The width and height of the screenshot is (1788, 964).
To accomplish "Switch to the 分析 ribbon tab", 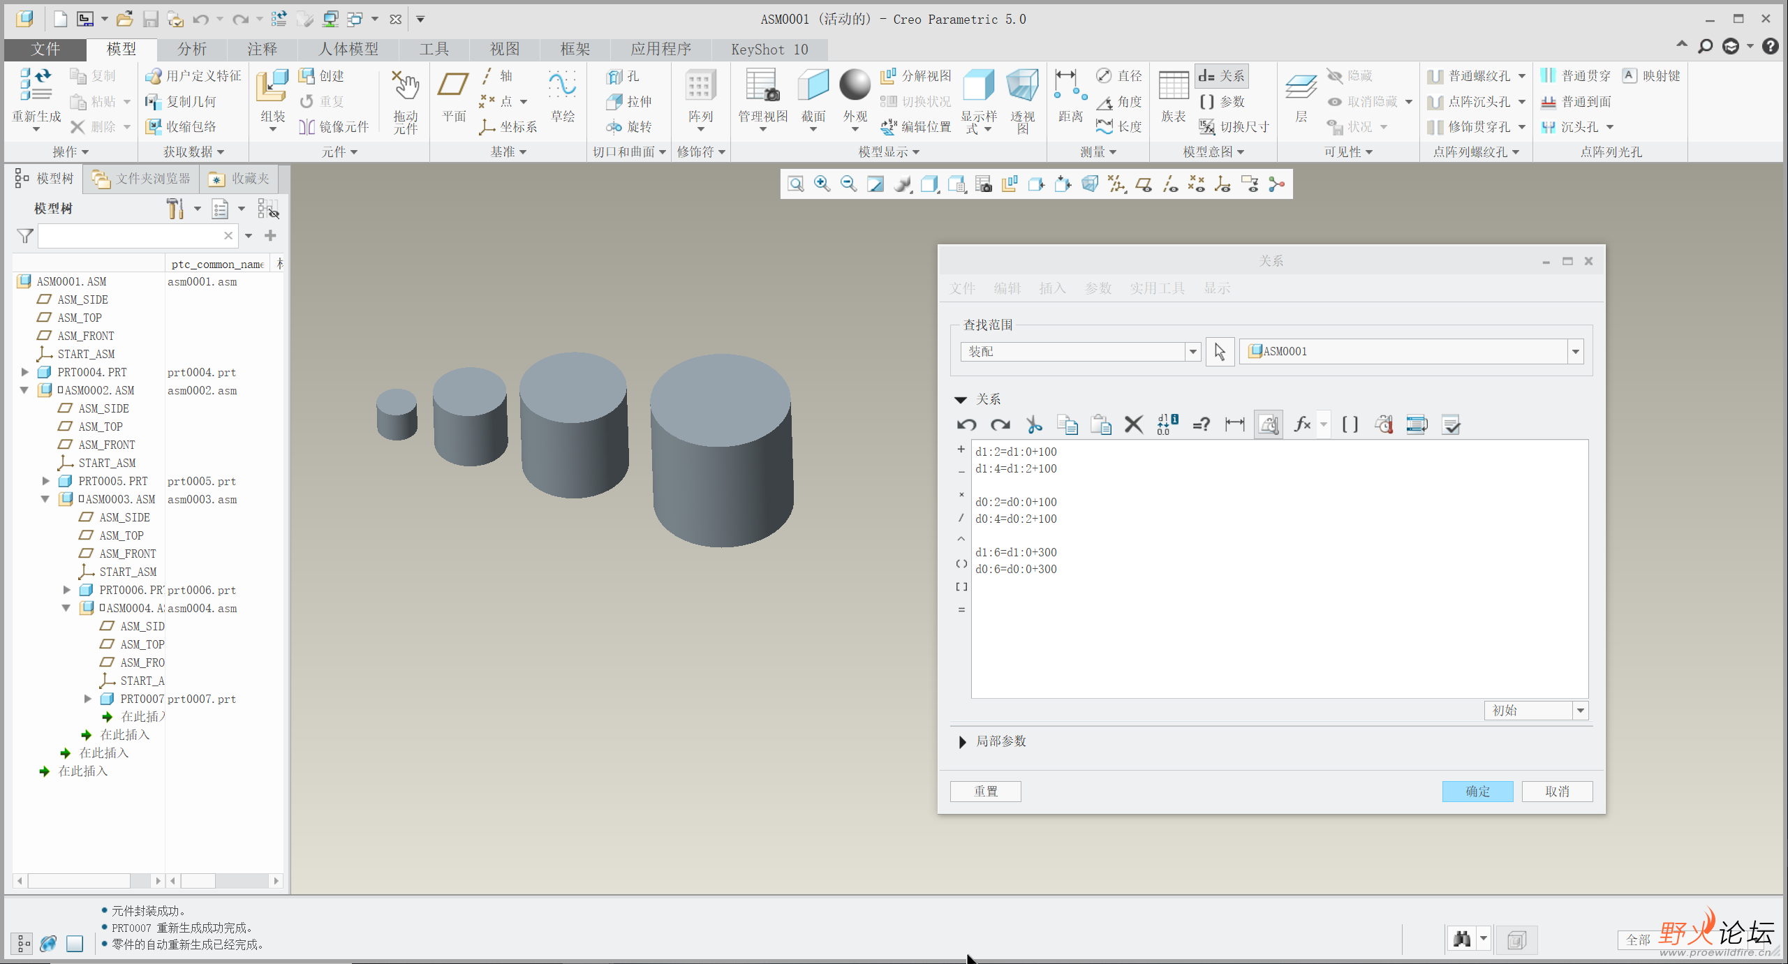I will 192,49.
